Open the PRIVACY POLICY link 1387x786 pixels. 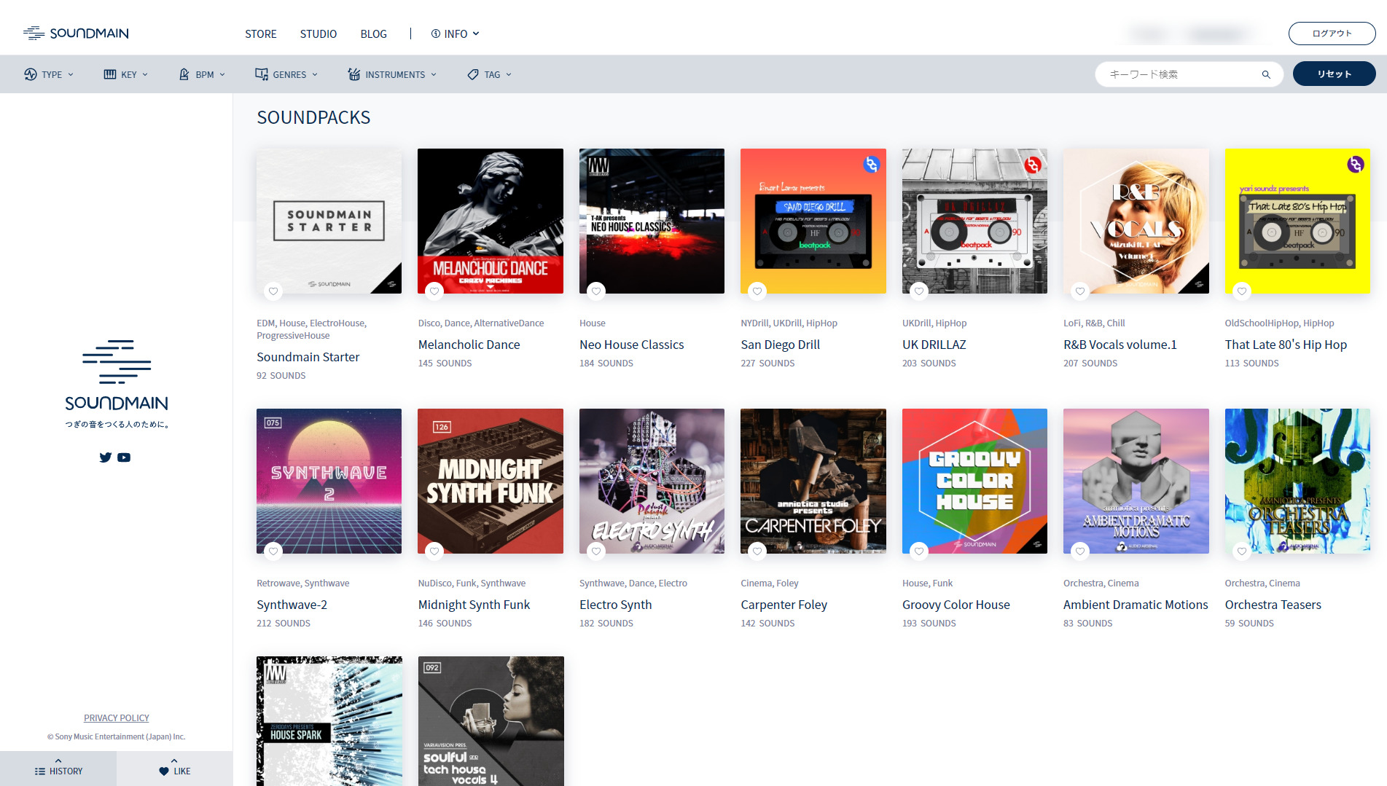tap(117, 718)
